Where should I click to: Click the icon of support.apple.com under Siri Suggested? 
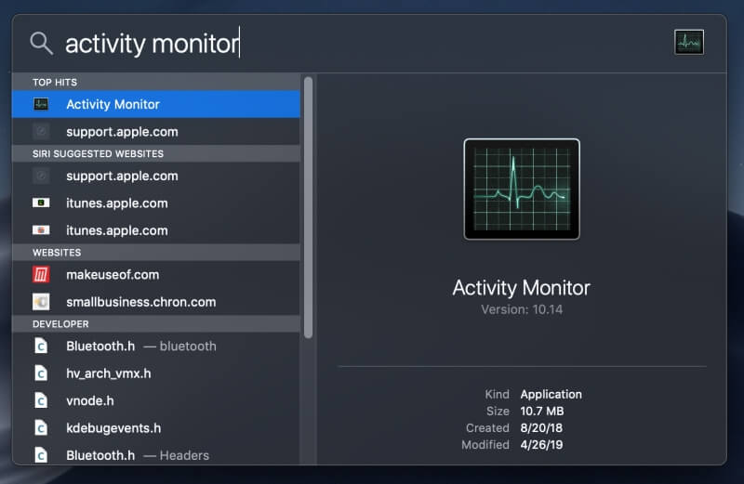(x=41, y=176)
